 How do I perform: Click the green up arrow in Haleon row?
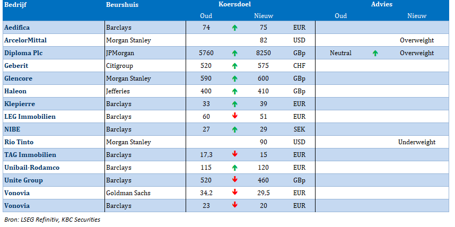click(x=235, y=91)
